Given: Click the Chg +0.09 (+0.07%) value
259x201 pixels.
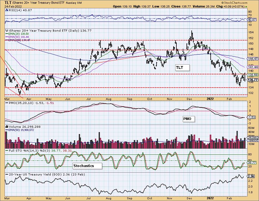Looking at the screenshot, I should [x=230, y=6].
